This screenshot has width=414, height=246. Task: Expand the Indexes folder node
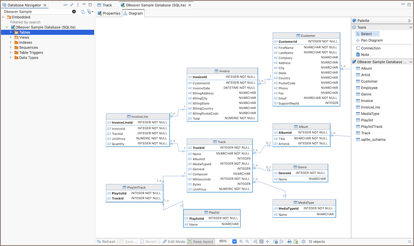click(x=11, y=42)
